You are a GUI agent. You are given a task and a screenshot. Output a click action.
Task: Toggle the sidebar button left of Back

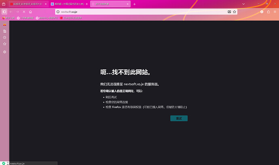pos(4,12)
